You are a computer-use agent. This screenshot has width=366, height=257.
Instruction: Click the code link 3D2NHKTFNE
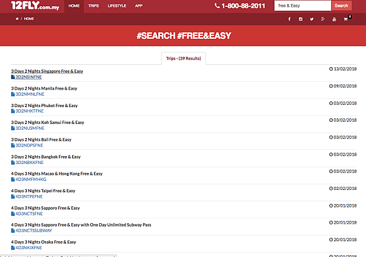click(29, 111)
